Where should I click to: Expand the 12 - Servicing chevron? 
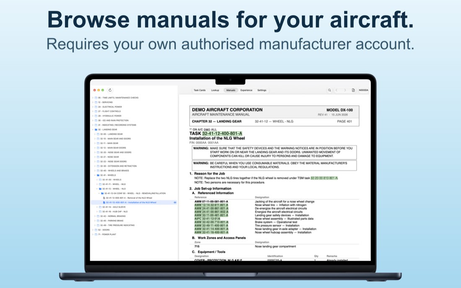tap(93, 102)
